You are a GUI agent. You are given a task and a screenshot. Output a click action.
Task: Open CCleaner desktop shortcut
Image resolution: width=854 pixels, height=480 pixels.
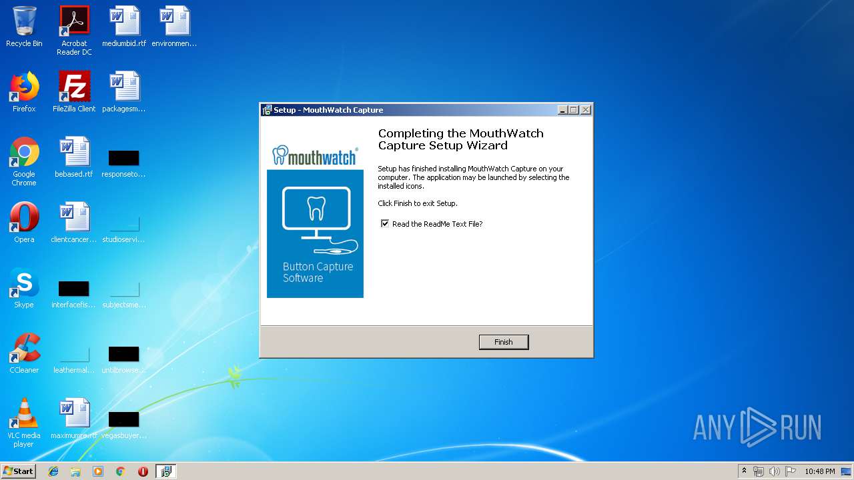(24, 353)
